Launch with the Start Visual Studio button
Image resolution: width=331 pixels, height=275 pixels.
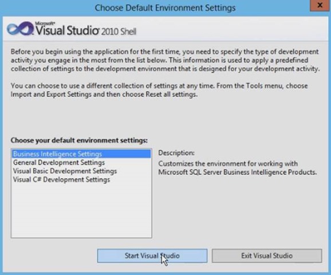pos(152,256)
